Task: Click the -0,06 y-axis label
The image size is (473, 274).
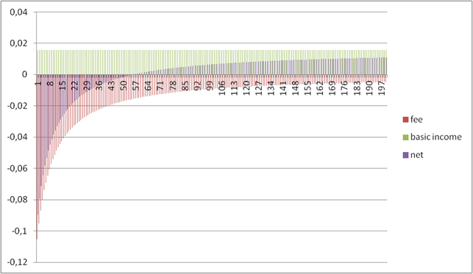Action: point(17,169)
